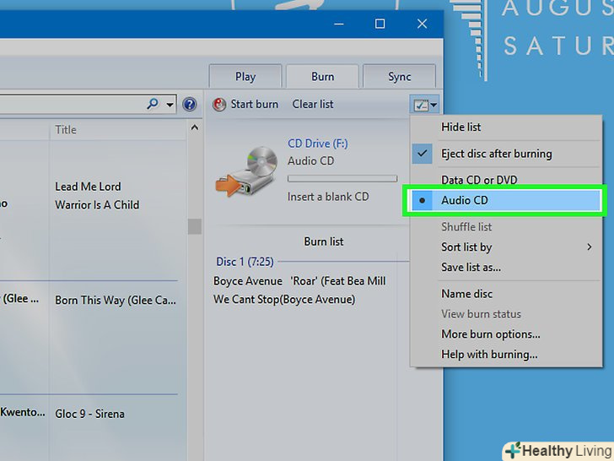This screenshot has height=461, width=614.
Task: Select the Warrior Is A Child track
Action: pyautogui.click(x=97, y=205)
